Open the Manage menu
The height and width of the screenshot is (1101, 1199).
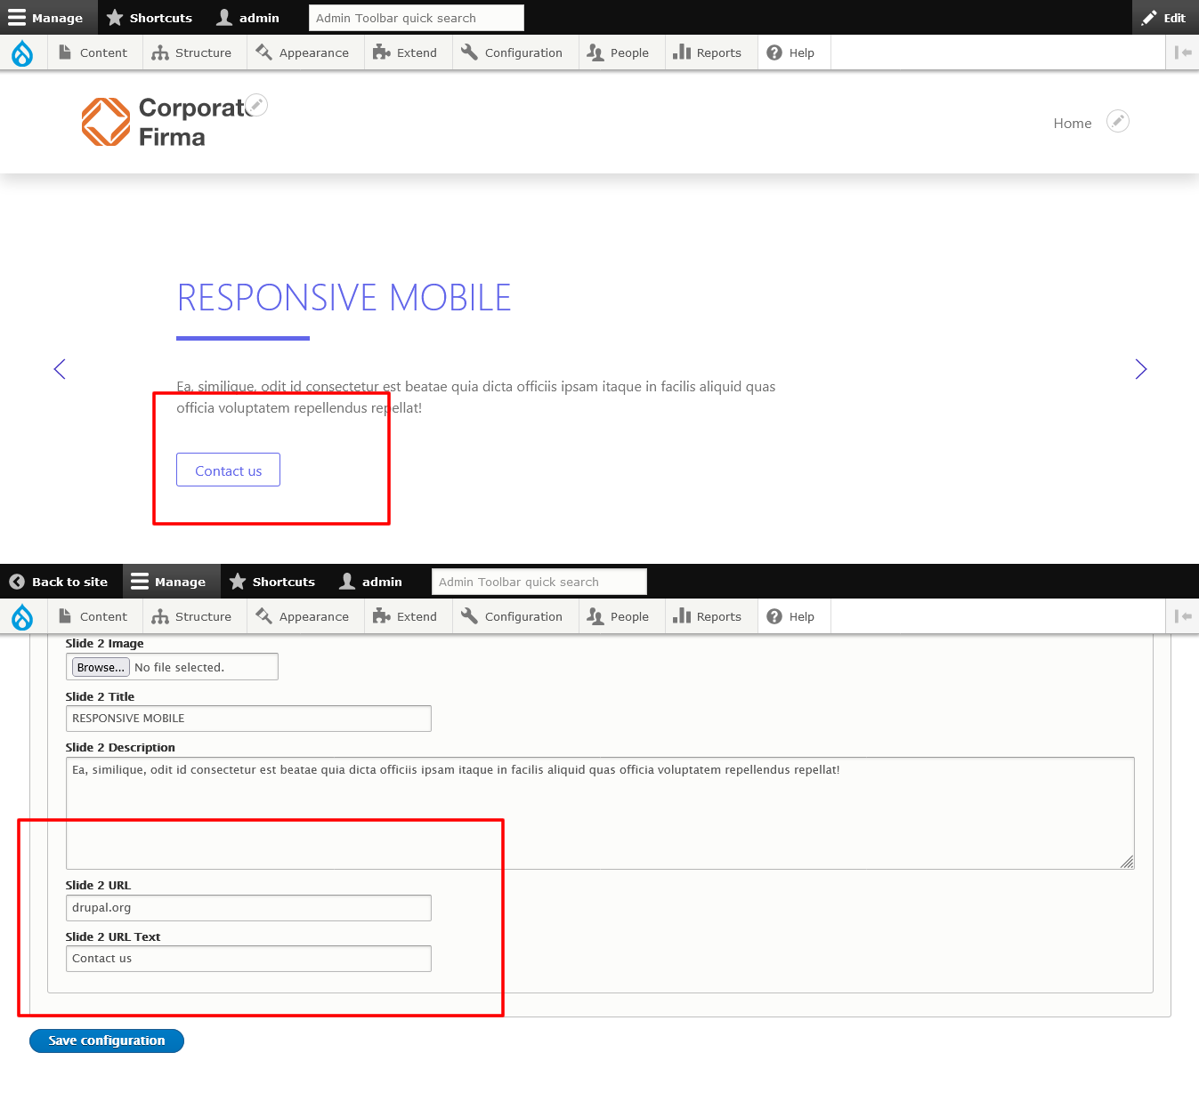49,17
